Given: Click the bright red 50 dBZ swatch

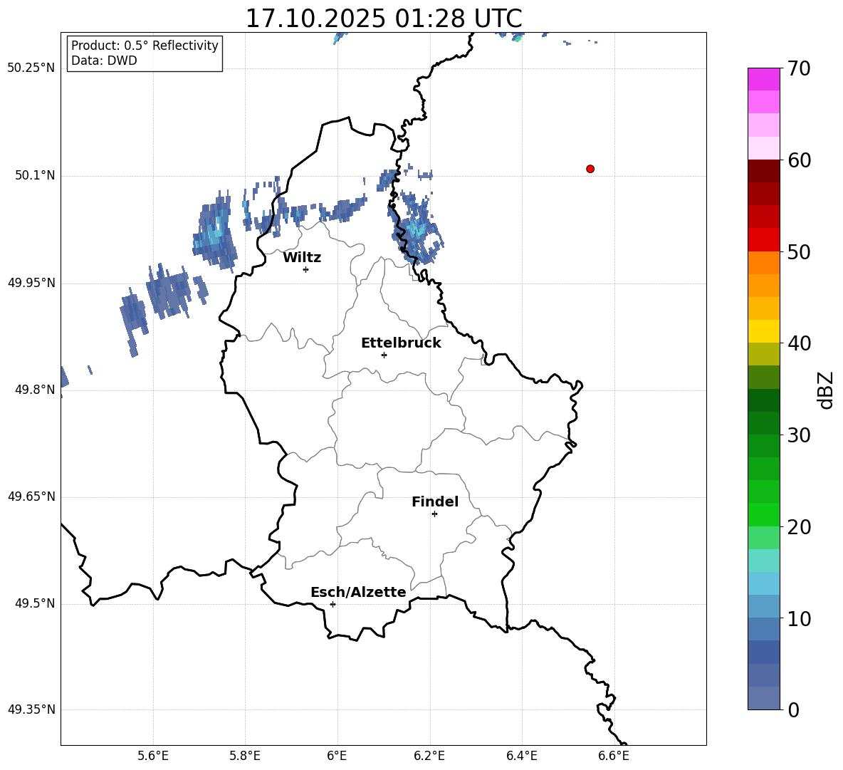Looking at the screenshot, I should pyautogui.click(x=763, y=240).
